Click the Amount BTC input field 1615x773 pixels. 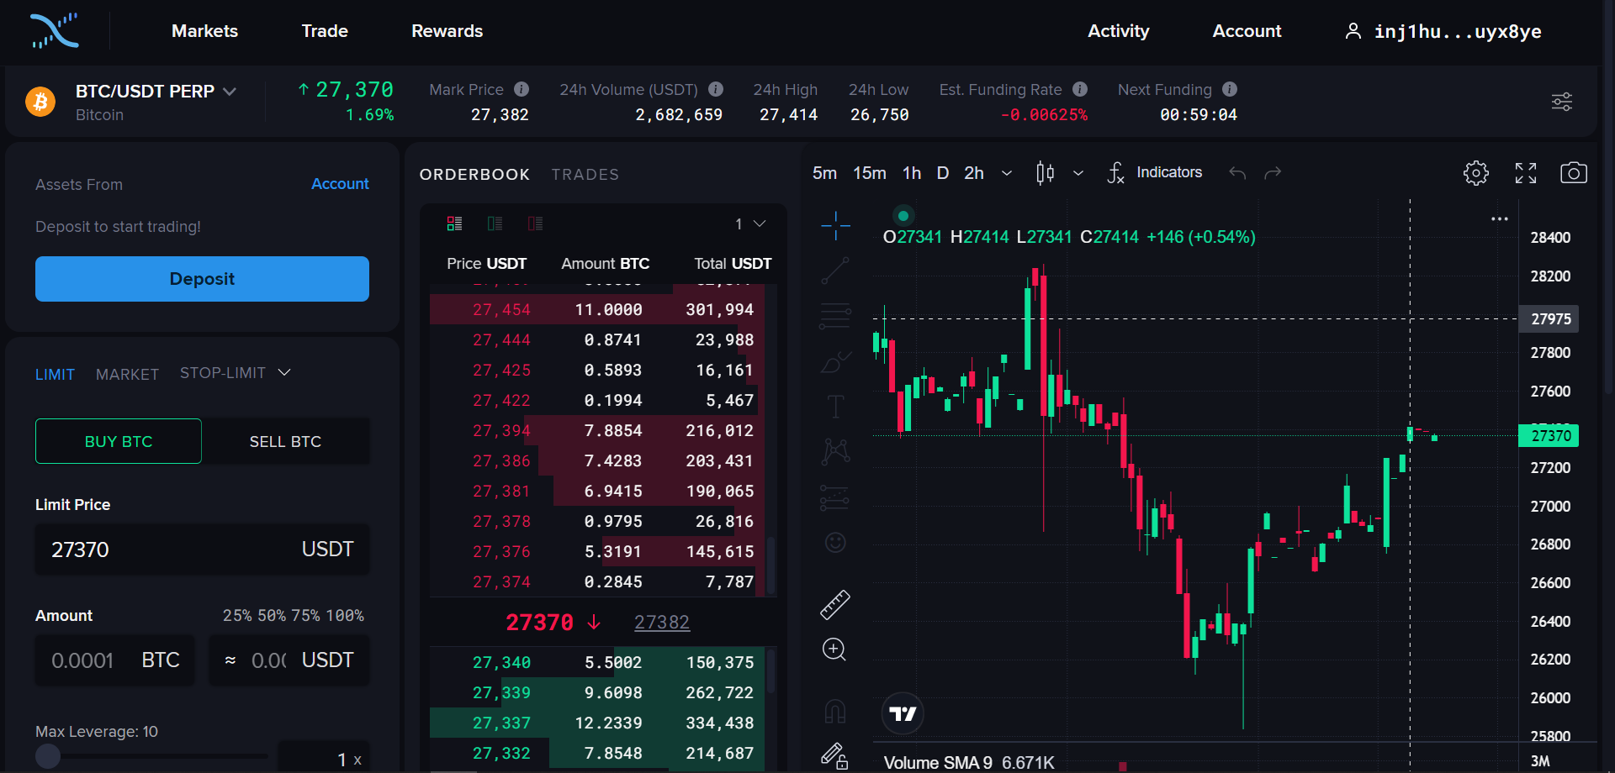point(115,660)
